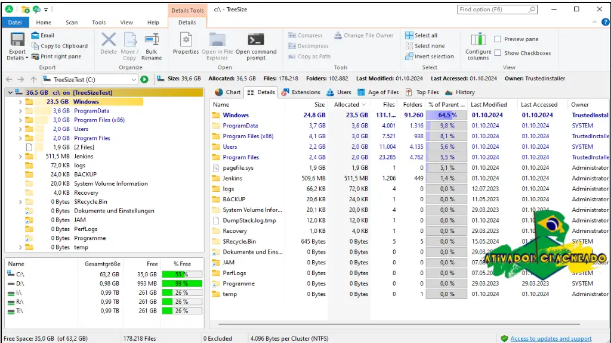
Task: Click the green start scan button
Action: pyautogui.click(x=144, y=79)
